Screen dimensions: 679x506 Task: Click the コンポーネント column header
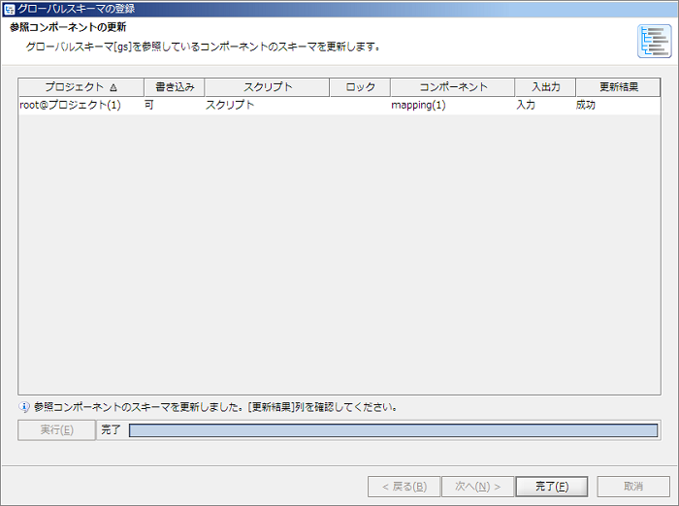[x=453, y=87]
